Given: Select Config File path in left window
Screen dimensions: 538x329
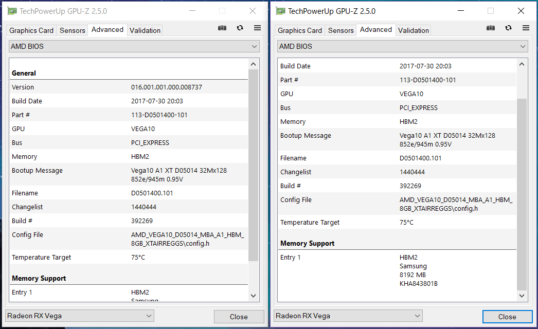Looking at the screenshot, I should [187, 239].
